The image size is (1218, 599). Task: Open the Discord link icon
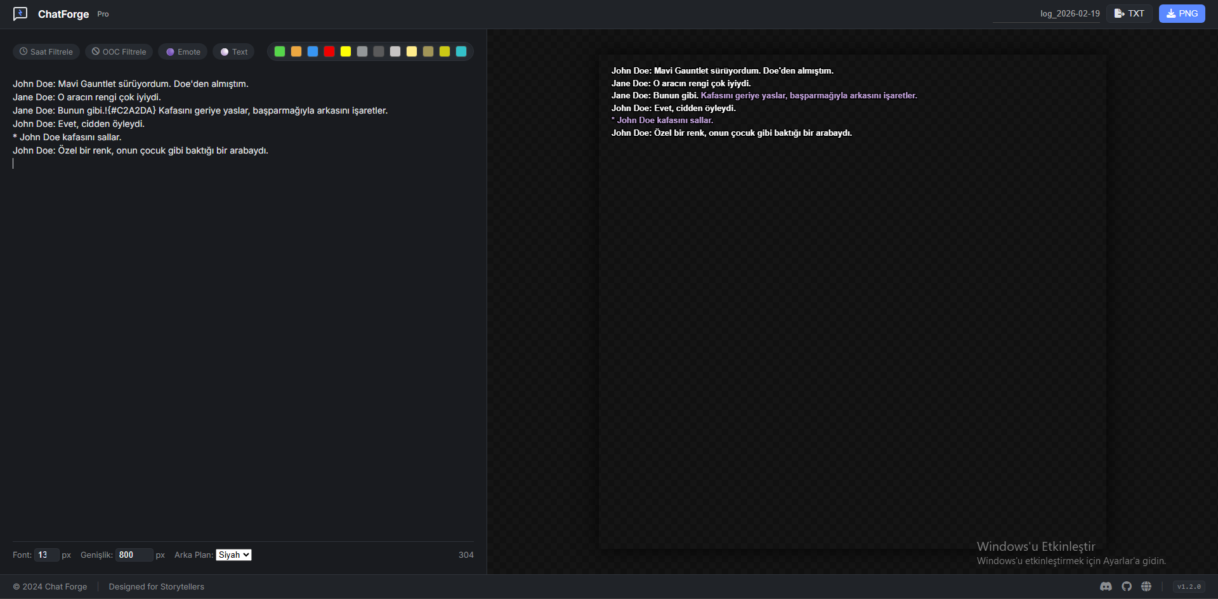[1106, 586]
